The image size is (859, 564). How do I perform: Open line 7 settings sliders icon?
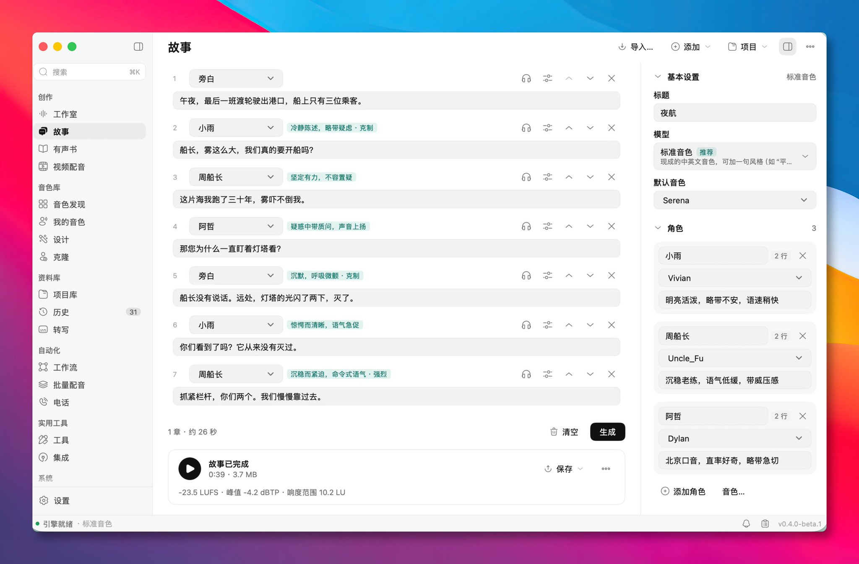(547, 374)
